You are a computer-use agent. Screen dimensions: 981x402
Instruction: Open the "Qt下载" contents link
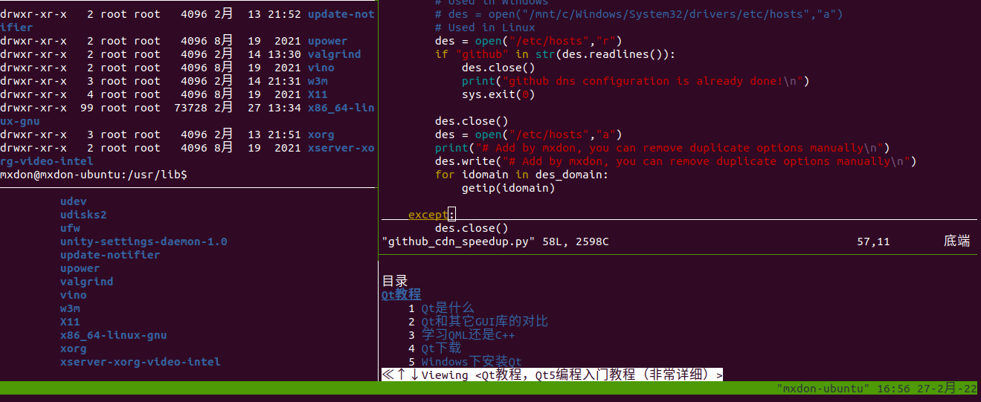click(x=441, y=348)
